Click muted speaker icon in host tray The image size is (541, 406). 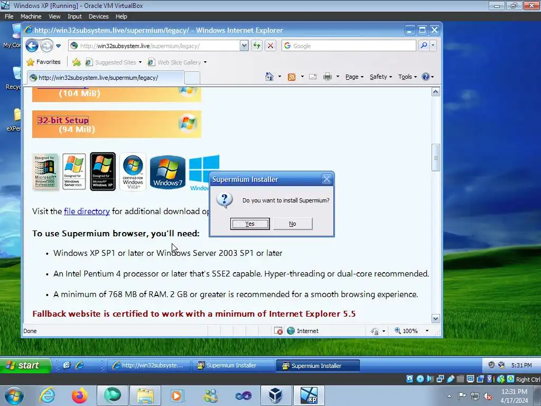(488, 396)
